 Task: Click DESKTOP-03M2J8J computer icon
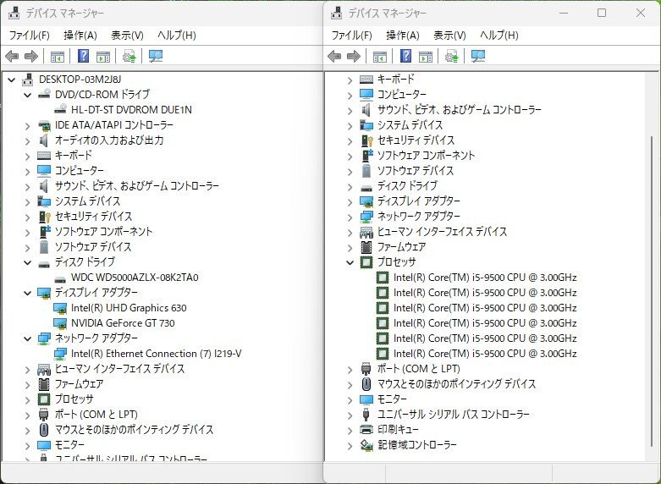click(x=28, y=80)
